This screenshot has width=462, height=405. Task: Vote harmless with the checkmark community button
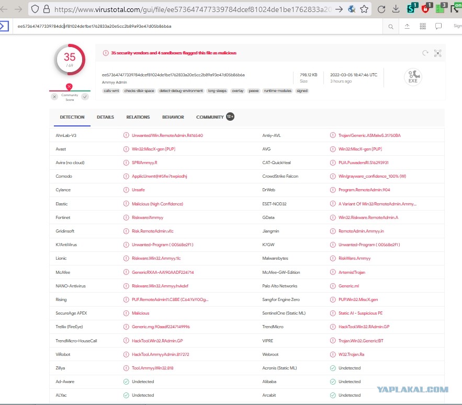[85, 97]
